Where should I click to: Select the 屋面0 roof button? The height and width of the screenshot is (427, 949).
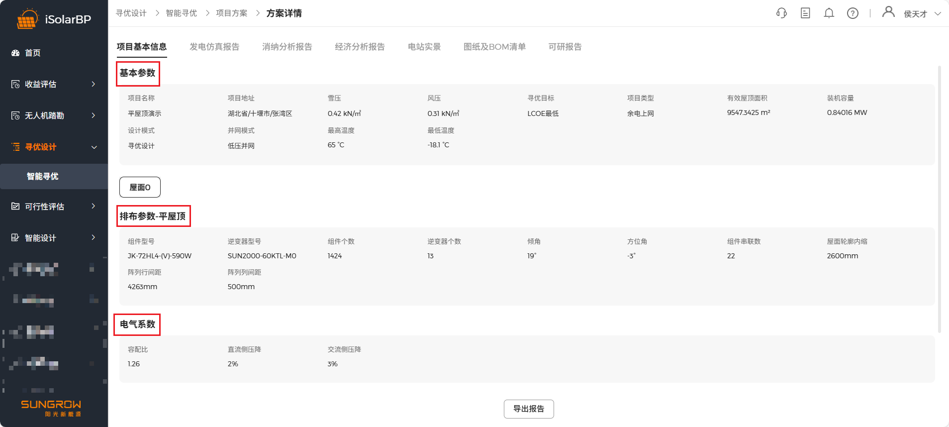click(x=140, y=187)
